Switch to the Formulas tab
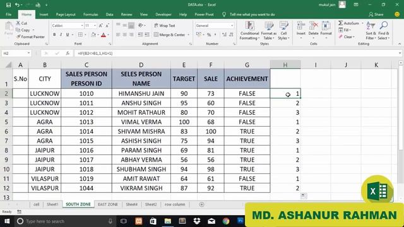This screenshot has height=227, width=404. click(90, 15)
